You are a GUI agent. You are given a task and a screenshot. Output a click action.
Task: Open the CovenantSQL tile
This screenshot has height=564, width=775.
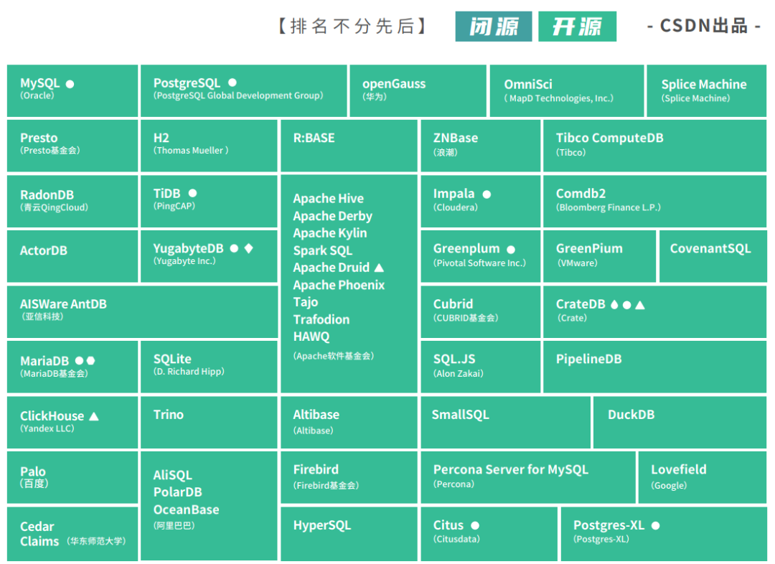713,257
